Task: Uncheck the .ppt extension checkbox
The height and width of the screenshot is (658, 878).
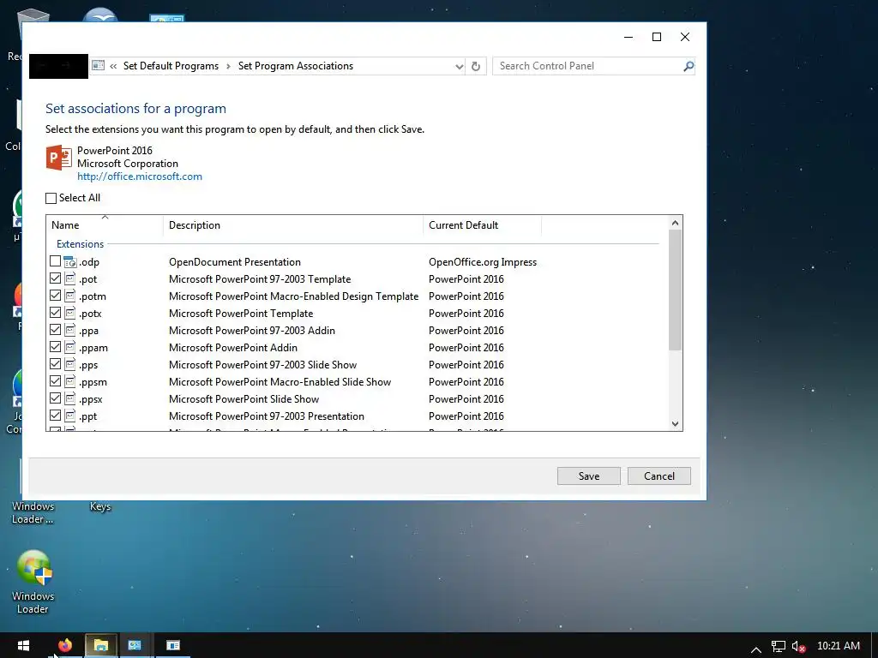Action: click(55, 416)
